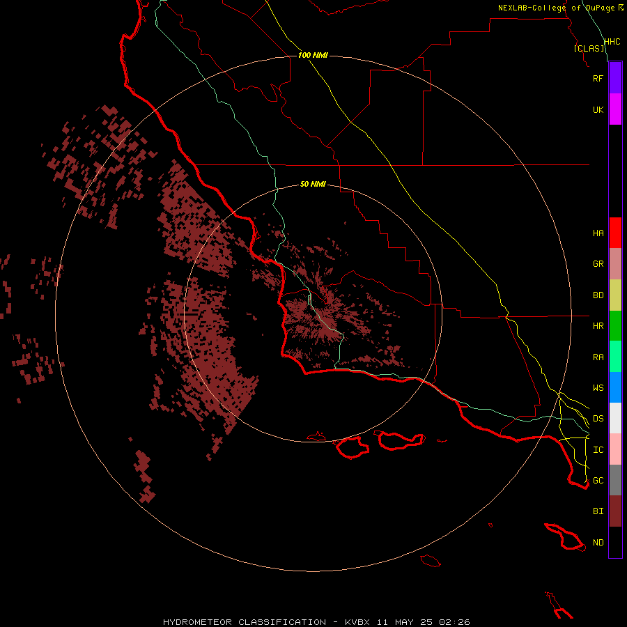
Task: Click the "[CLAS]" label above the legend
Action: [589, 48]
